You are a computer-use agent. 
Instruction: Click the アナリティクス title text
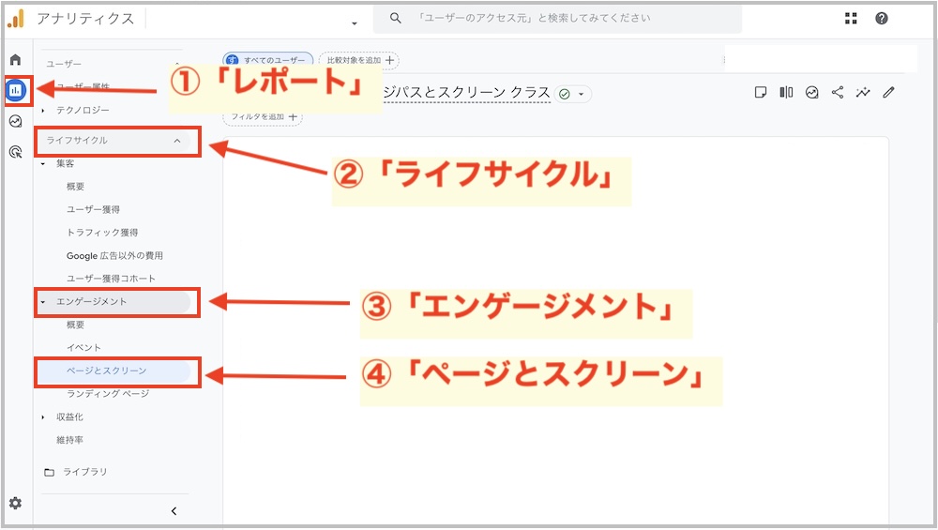pyautogui.click(x=85, y=19)
